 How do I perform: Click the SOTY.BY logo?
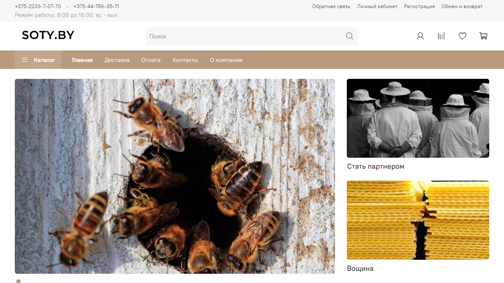pos(48,35)
